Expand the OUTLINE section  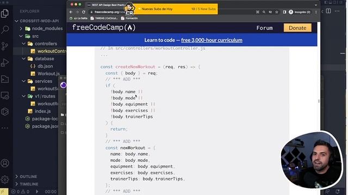(x=26, y=177)
